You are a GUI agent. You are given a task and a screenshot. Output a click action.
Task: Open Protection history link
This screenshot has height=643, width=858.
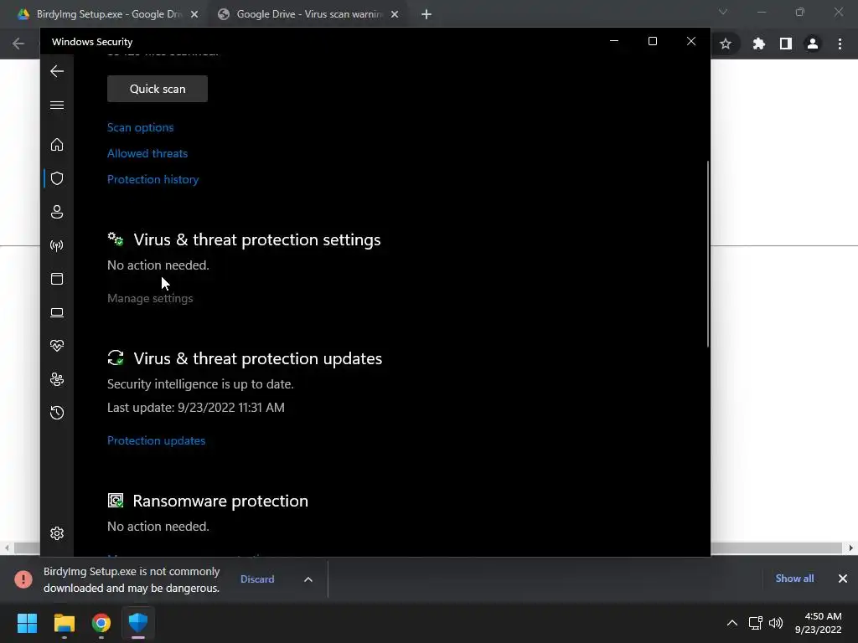[152, 179]
